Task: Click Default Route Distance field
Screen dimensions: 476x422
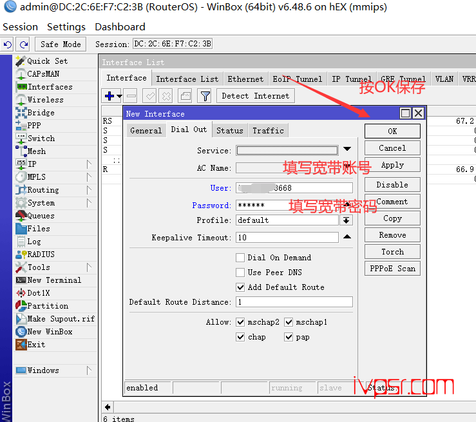Action: click(x=294, y=302)
